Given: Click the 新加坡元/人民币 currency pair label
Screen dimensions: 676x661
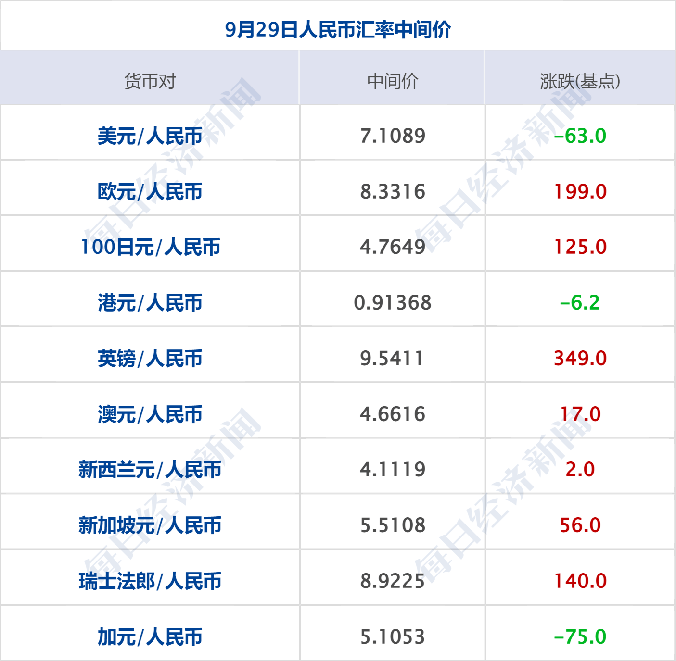Looking at the screenshot, I should pos(151,525).
